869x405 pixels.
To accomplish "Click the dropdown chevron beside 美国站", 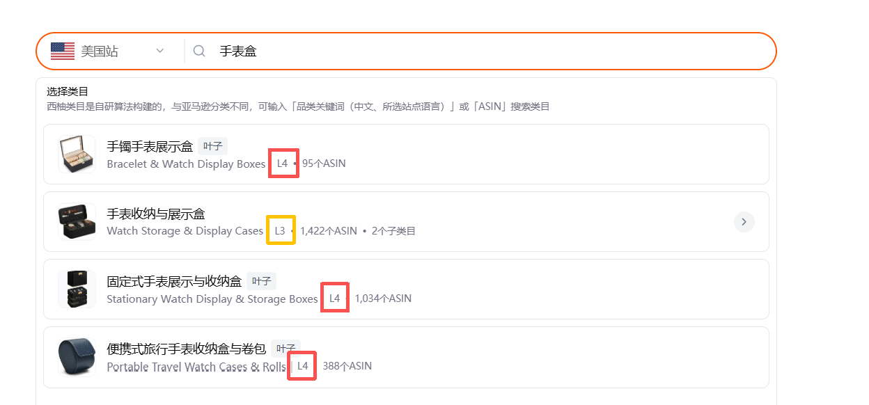I will [160, 51].
